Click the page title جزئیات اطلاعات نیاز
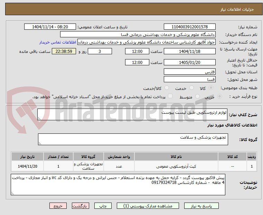Image resolution: width=263 pixels, height=215 pixels. coord(237,9)
